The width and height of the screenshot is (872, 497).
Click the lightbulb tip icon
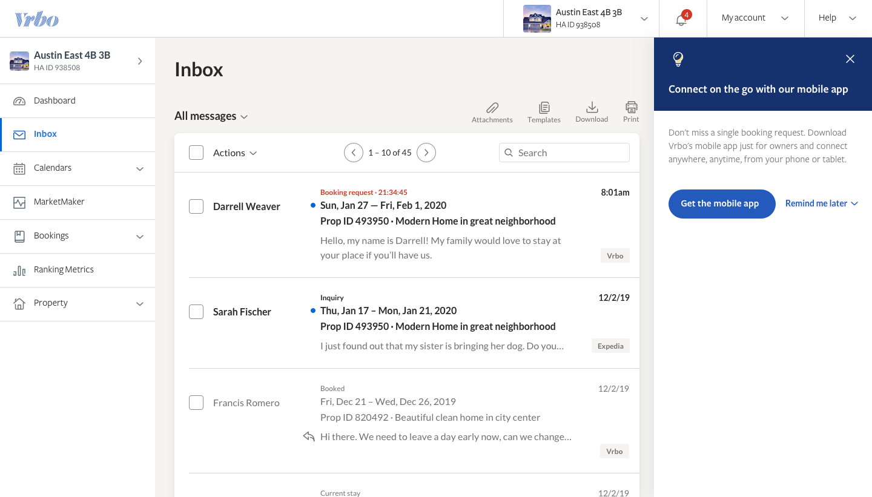point(678,59)
